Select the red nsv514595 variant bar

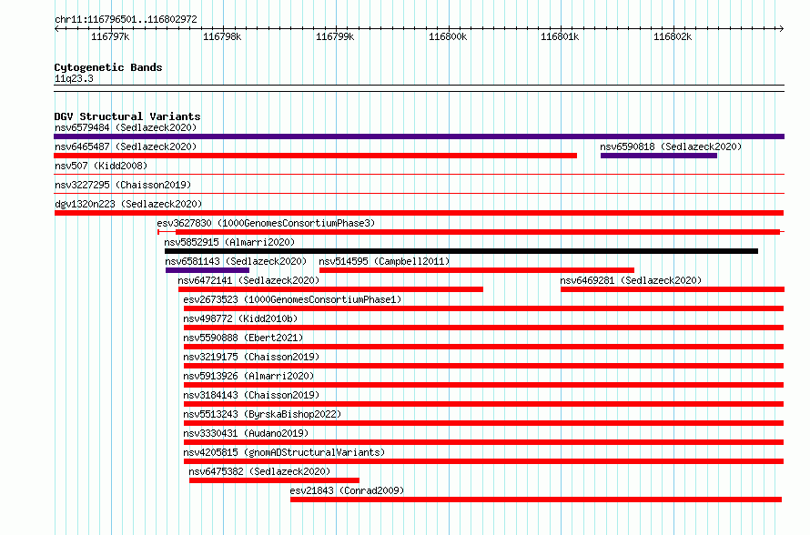477,270
